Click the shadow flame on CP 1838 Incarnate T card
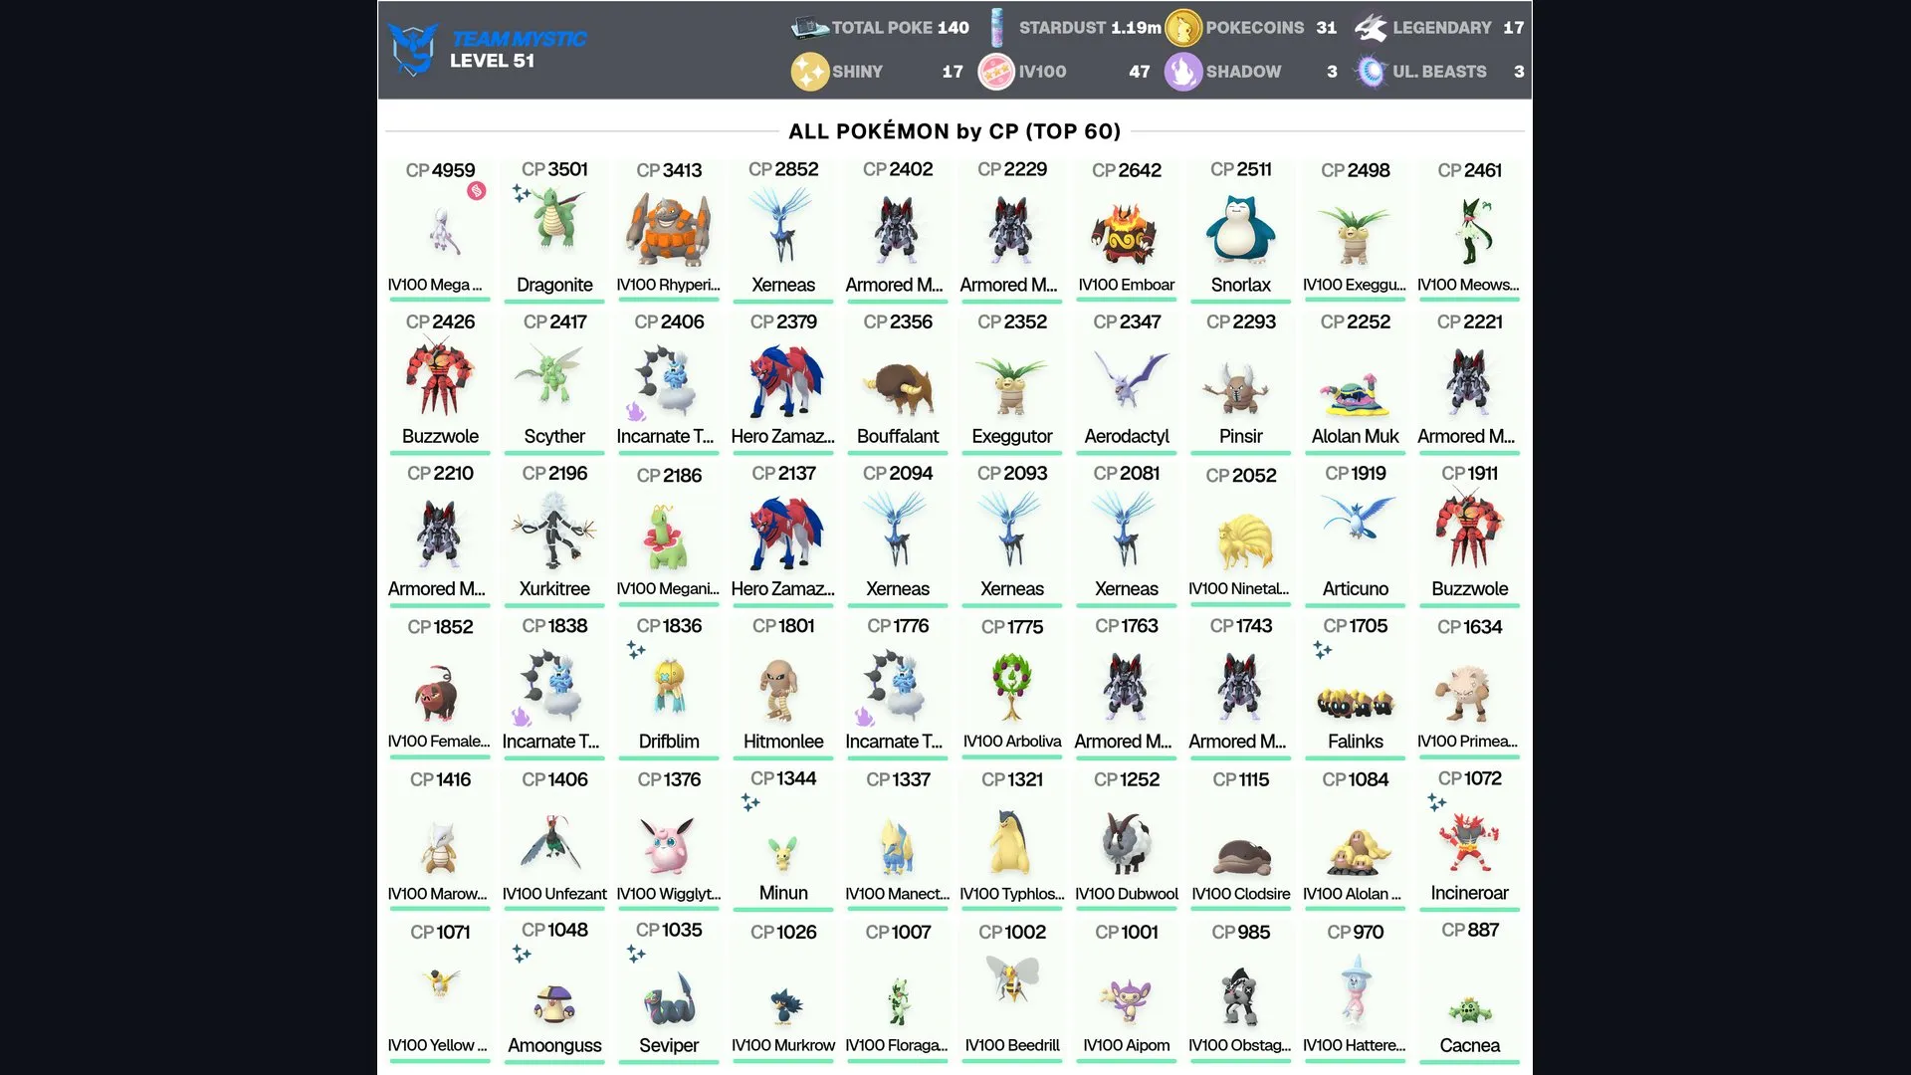 [521, 716]
